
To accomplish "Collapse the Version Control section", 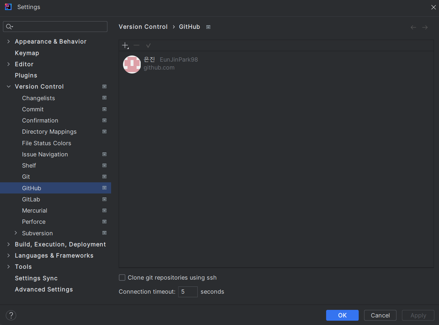I will point(9,86).
